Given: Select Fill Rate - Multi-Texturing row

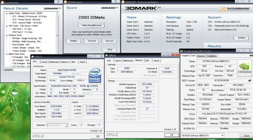Looking at the screenshot, I should click(27, 41).
